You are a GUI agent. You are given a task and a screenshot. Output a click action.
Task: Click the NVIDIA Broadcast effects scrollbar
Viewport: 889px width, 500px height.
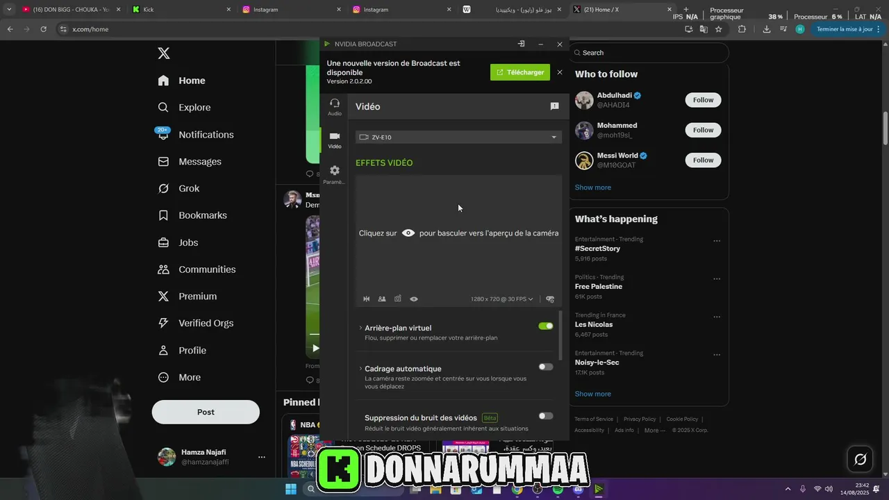(560, 335)
